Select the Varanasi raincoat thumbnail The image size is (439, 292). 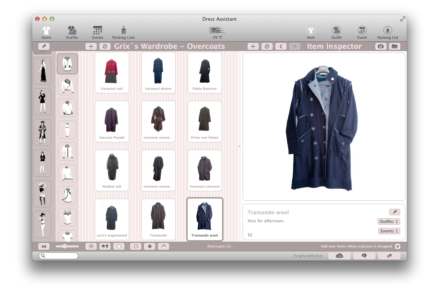point(205,170)
